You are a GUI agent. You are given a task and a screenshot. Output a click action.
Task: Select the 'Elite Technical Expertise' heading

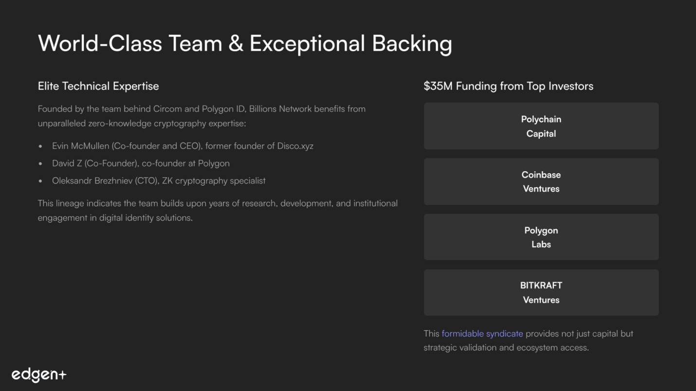click(98, 86)
